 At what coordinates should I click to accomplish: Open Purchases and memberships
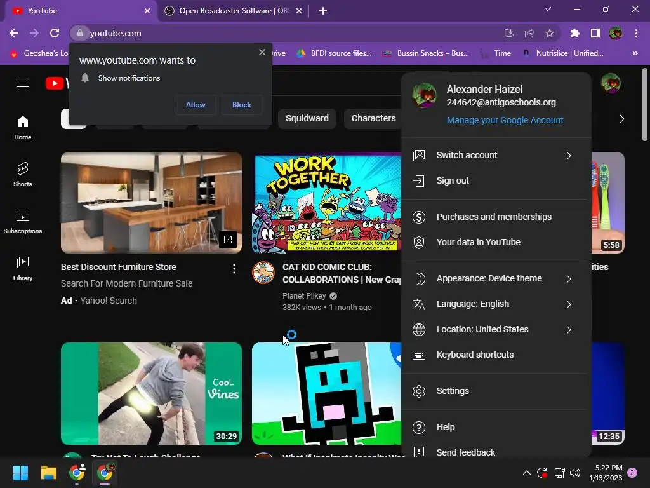pos(496,217)
